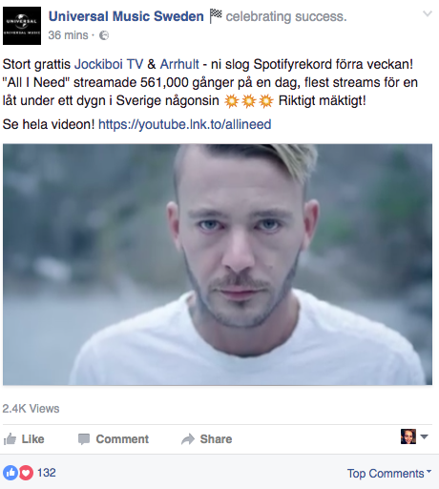Image resolution: width=439 pixels, height=489 pixels.
Task: Open the post options chevron menu
Action: (x=428, y=13)
